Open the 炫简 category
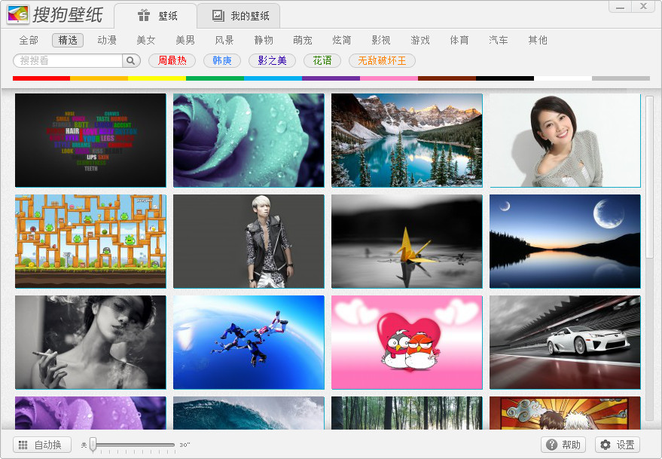The image size is (662, 459). point(342,40)
